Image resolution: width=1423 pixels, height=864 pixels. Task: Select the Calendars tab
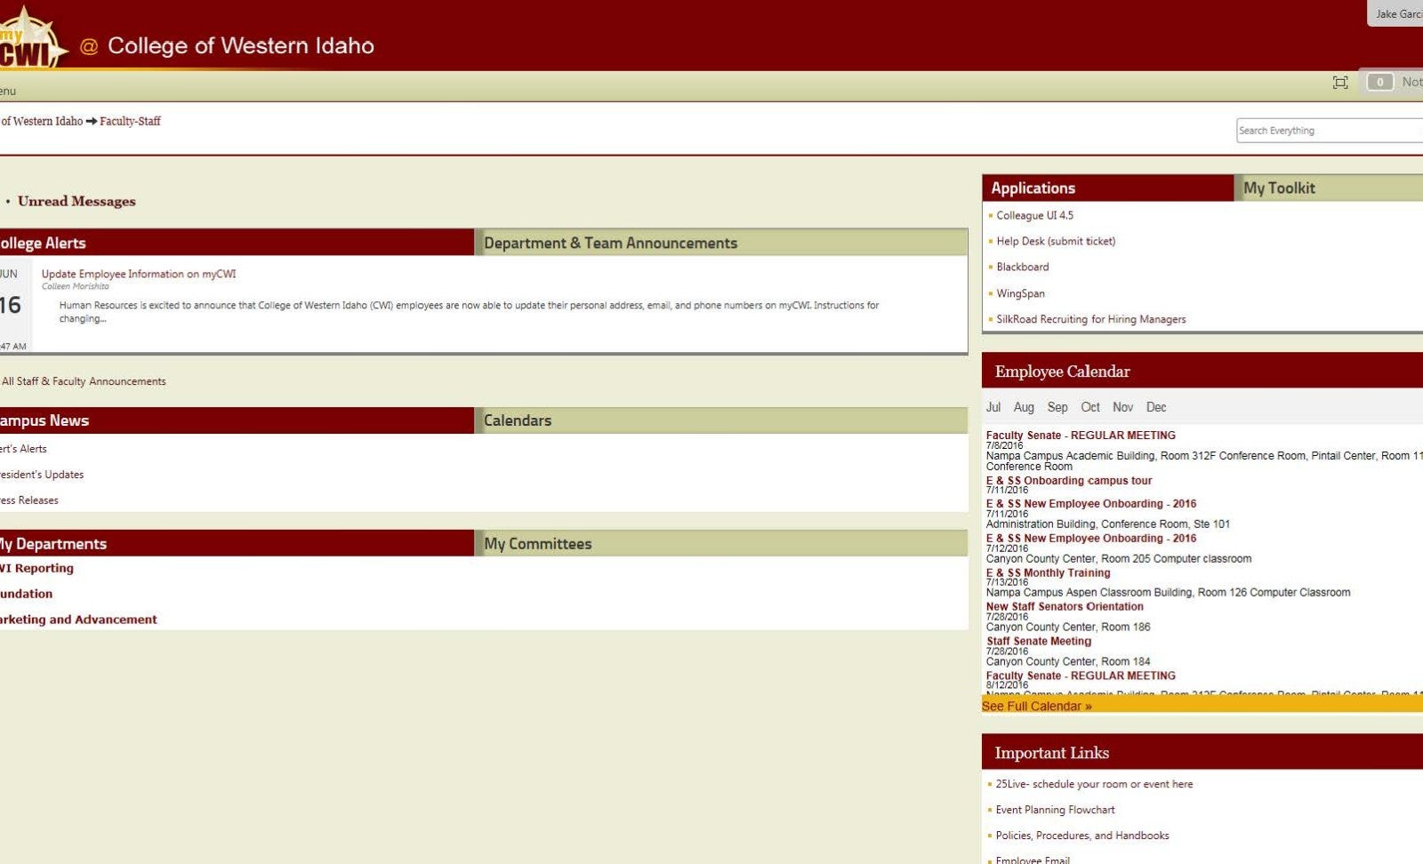click(518, 420)
